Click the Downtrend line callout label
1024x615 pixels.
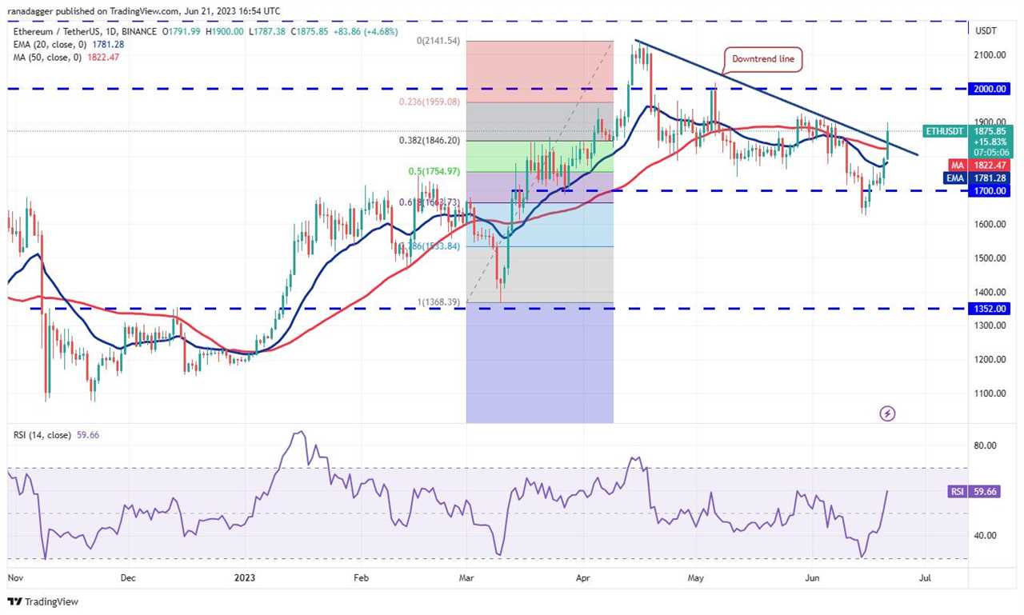click(763, 59)
